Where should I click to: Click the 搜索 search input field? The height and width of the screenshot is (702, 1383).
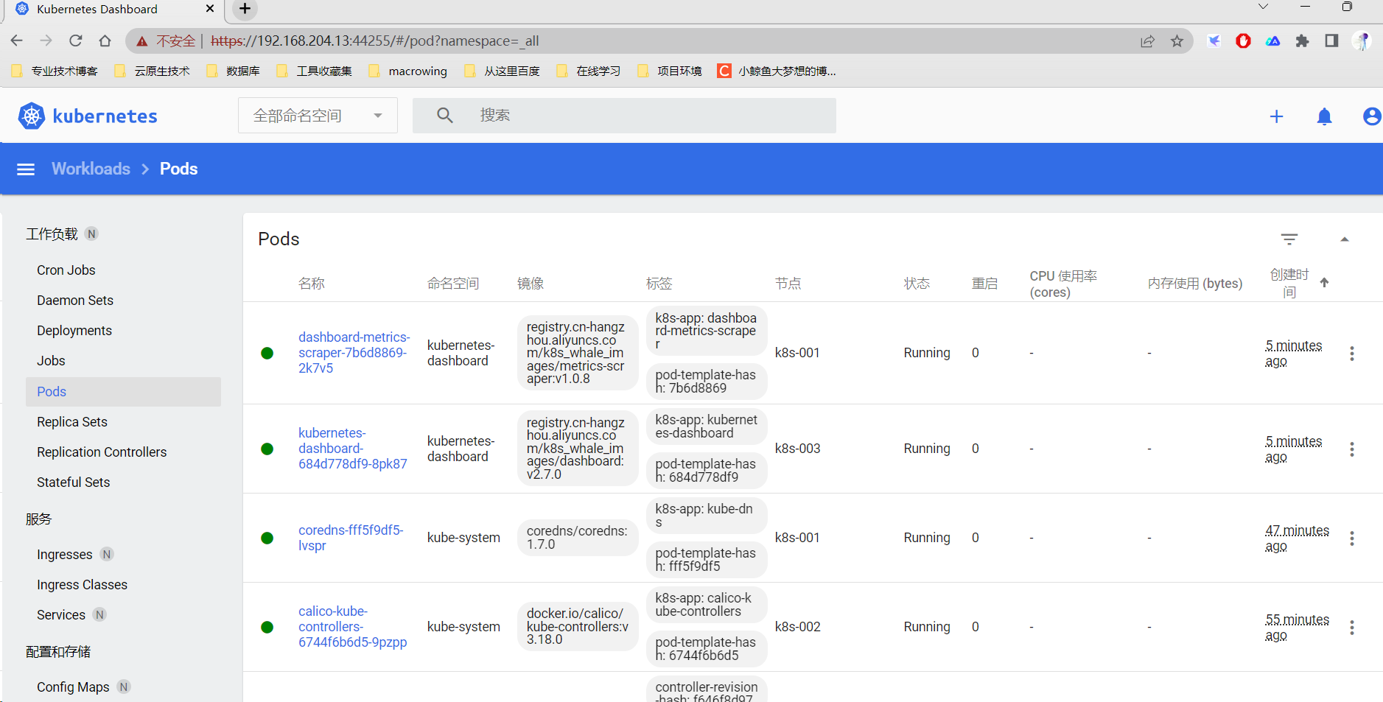coord(624,116)
